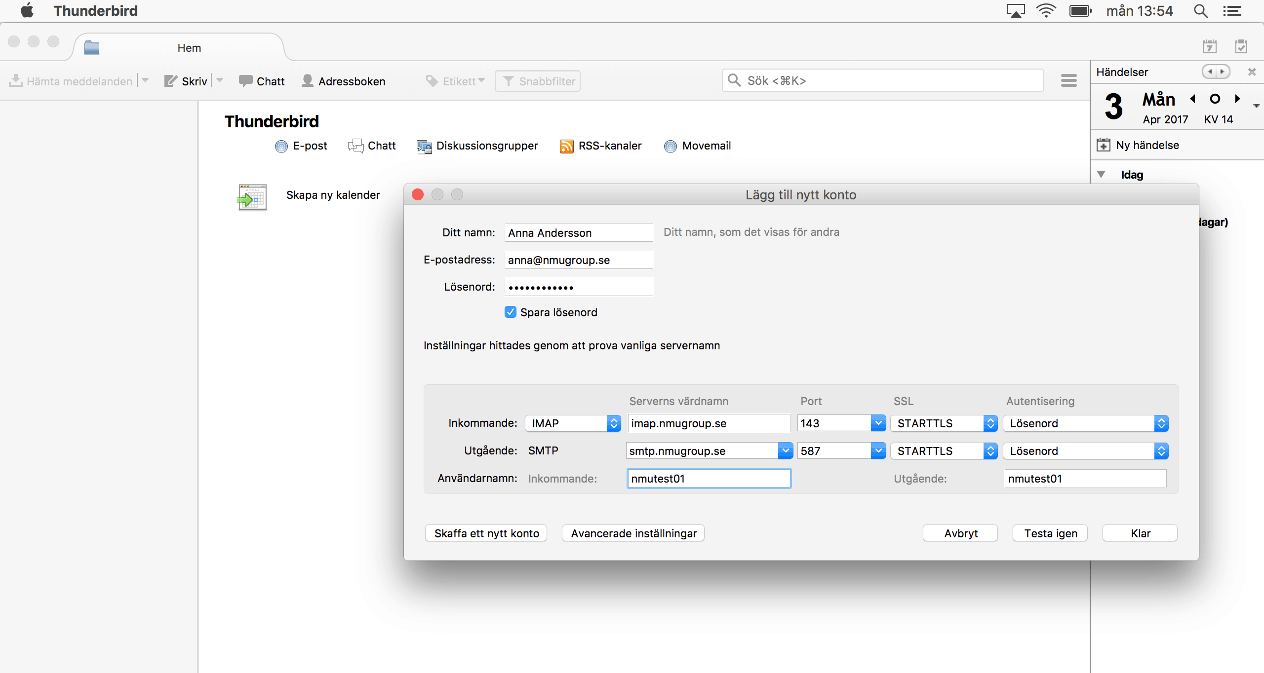Click the Sök global search field
1264x673 pixels.
click(883, 80)
